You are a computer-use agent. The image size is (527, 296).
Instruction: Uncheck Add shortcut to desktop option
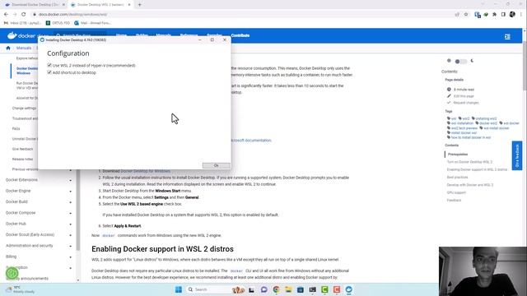[49, 72]
